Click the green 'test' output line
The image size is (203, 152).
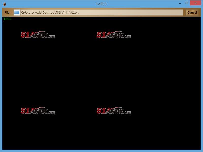[x=7, y=19]
